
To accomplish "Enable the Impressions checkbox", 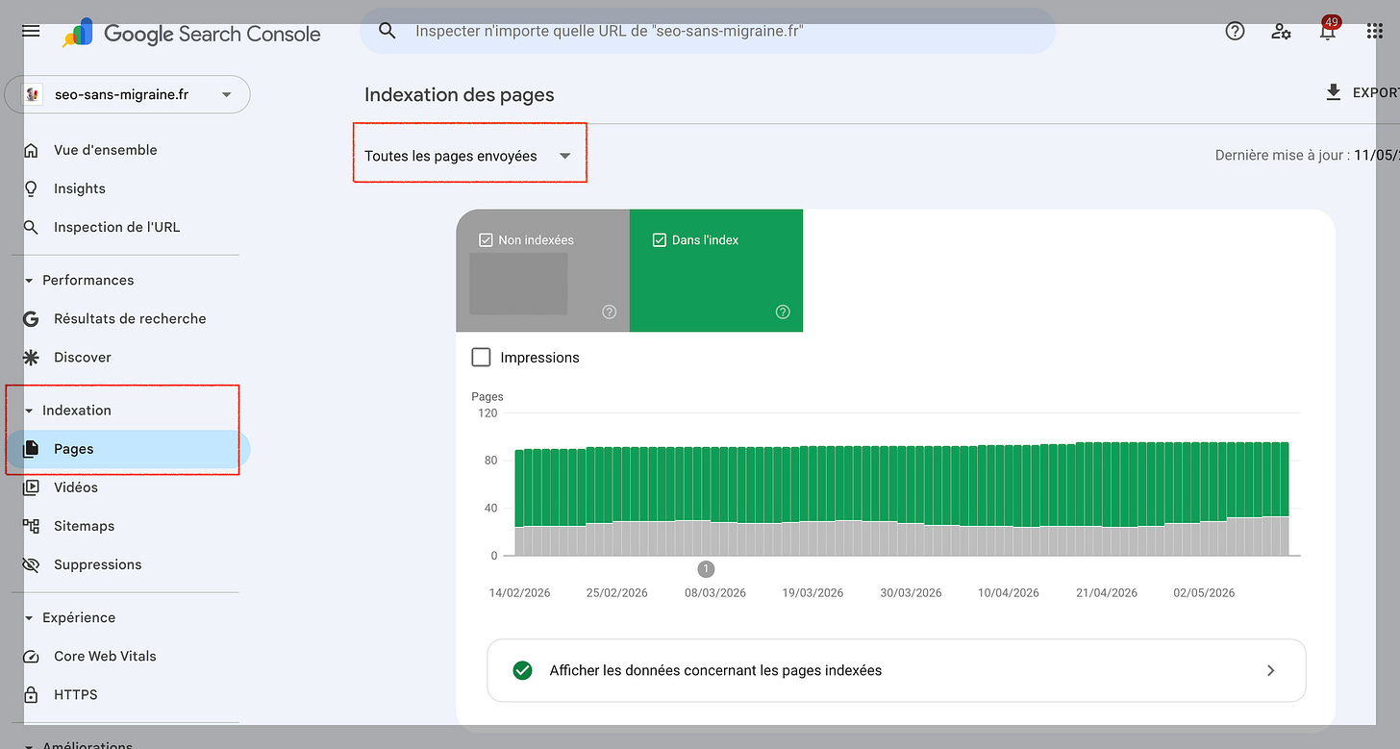I will (481, 357).
